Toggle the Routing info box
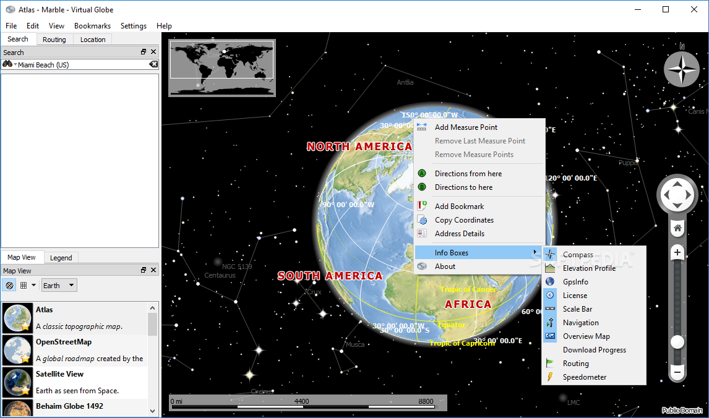This screenshot has height=418, width=709. click(x=594, y=364)
